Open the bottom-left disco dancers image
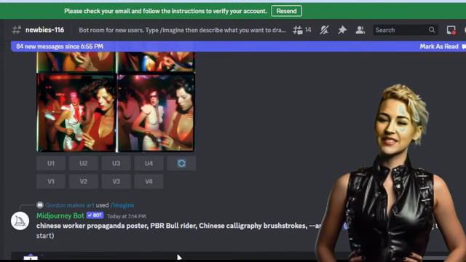Screen dimensions: 466x262 coord(76,113)
